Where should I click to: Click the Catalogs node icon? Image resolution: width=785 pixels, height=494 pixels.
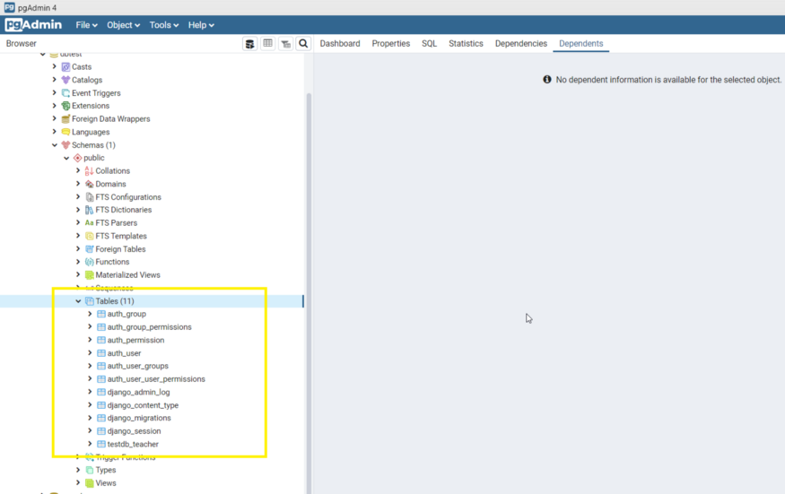pos(65,80)
